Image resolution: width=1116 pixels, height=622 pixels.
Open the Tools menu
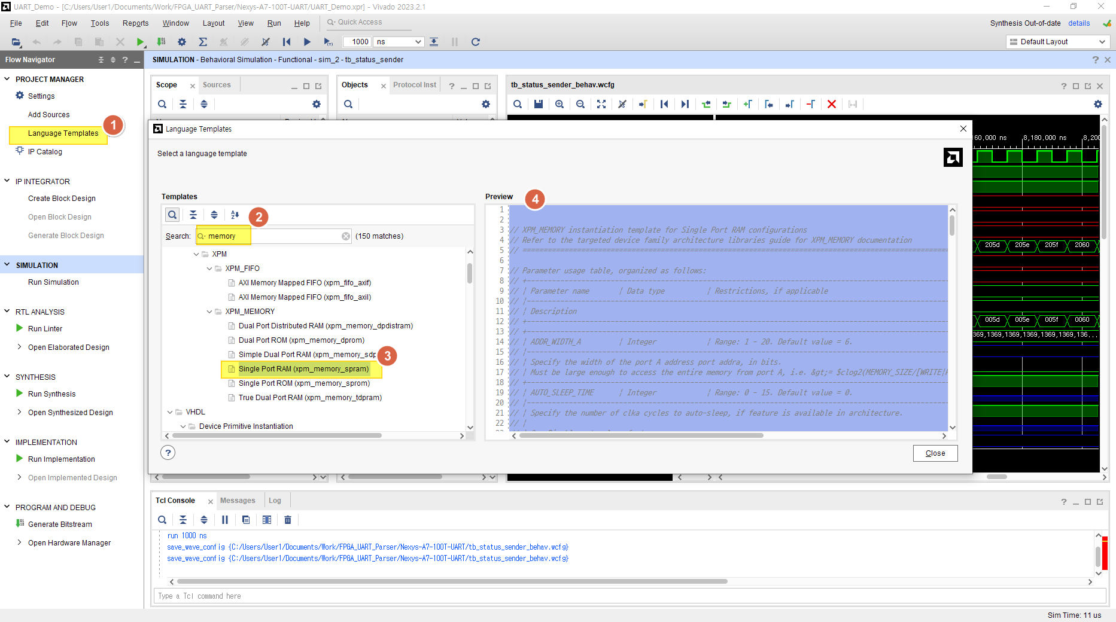point(100,23)
